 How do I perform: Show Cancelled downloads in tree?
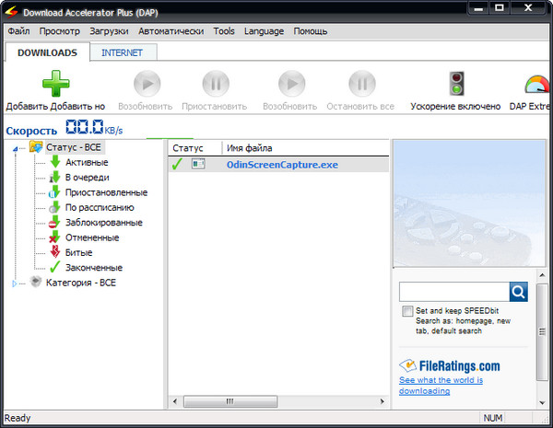55,237
